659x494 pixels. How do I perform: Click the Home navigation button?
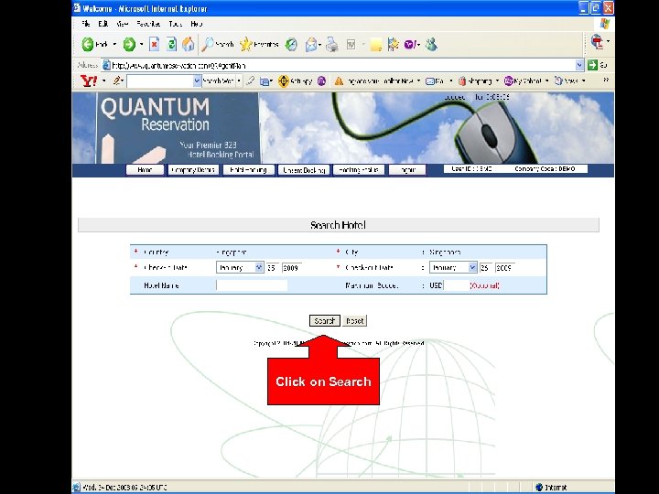[145, 170]
